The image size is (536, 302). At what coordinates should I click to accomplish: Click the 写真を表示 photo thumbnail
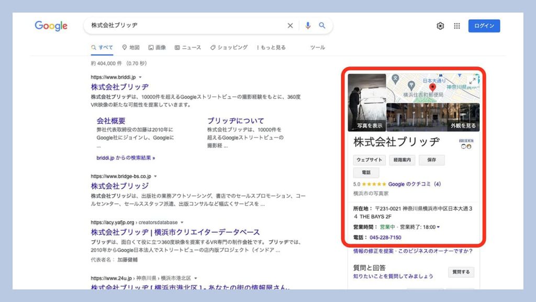point(367,102)
